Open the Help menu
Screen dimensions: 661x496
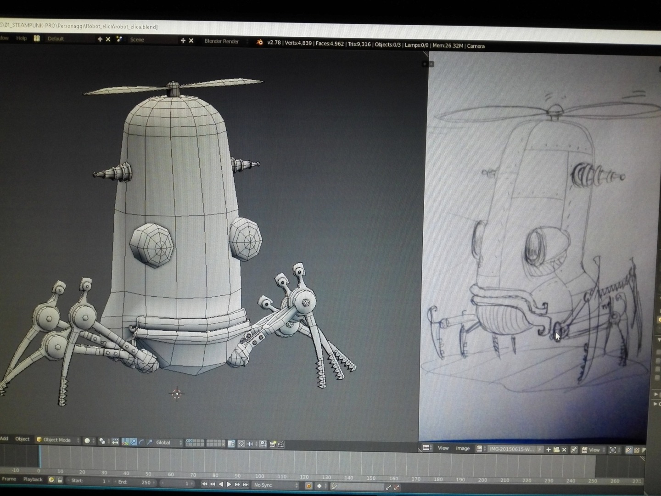21,38
